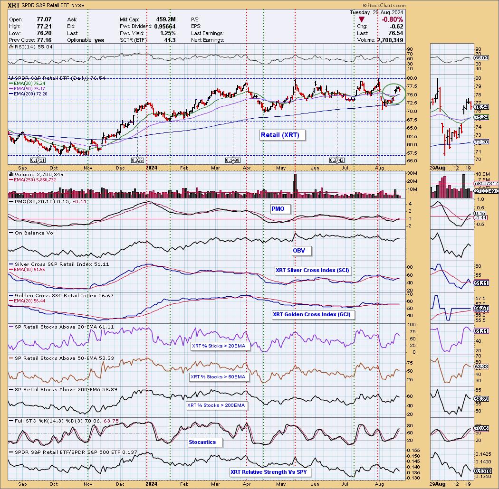Screen dimensions: 499x489
Task: Click the 0.1498 dividend marker
Action: click(233, 160)
